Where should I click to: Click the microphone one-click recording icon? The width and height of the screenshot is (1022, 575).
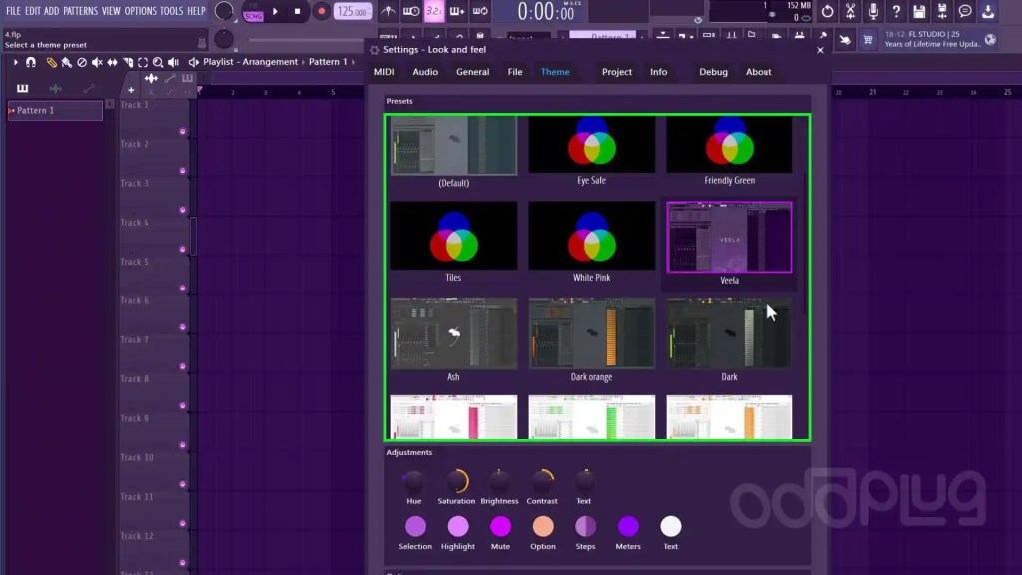[x=873, y=11]
